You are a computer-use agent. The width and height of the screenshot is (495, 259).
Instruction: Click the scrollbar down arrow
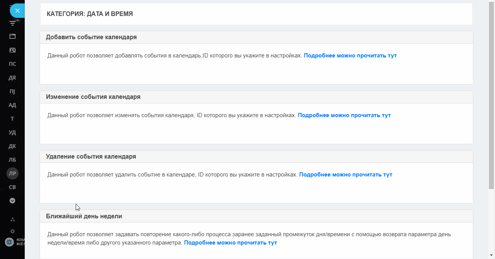[x=492, y=255]
